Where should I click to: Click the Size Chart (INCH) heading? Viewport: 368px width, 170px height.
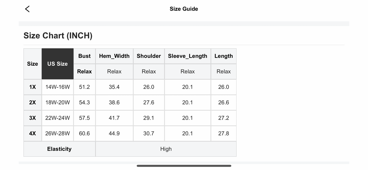[x=58, y=36]
